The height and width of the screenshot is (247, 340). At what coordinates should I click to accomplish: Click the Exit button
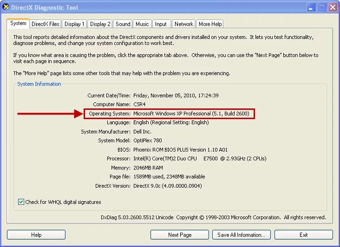(304, 235)
